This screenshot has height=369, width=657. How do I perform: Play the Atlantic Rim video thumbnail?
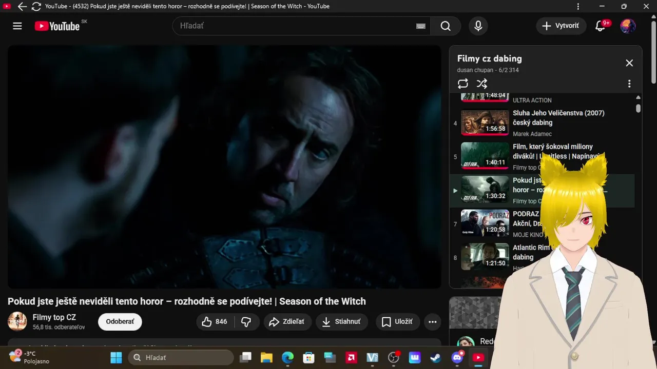[485, 257]
